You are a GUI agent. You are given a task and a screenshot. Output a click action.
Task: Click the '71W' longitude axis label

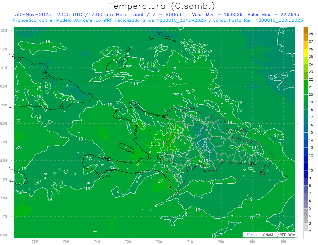click(190, 241)
